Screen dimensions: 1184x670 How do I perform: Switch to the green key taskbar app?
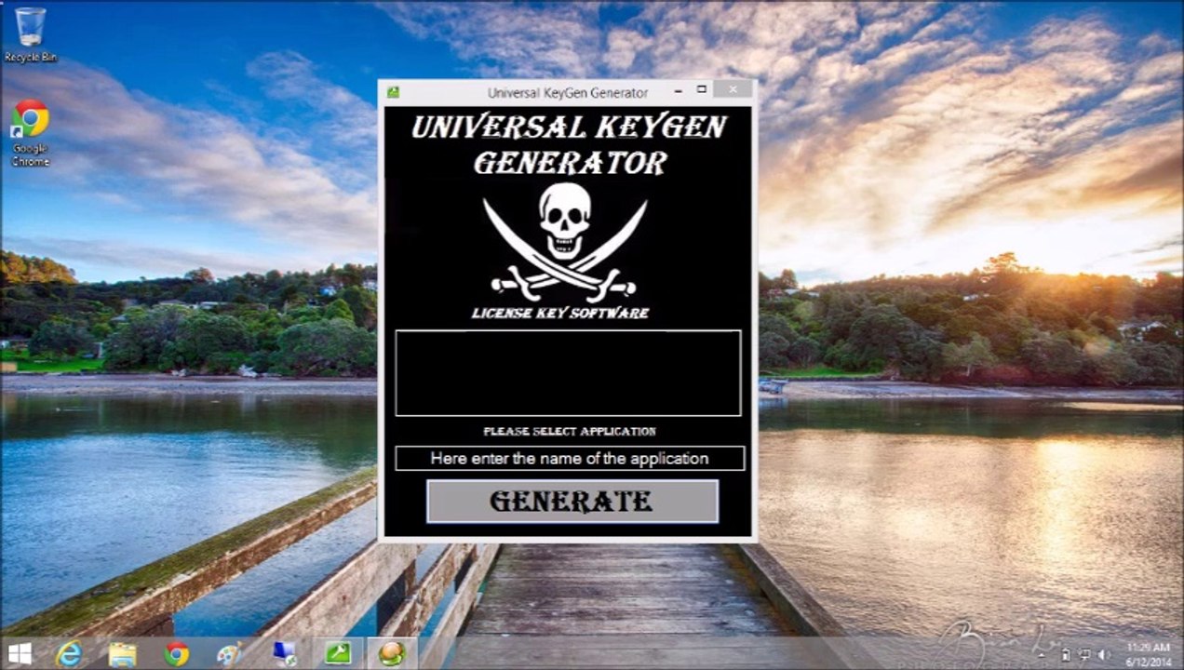click(338, 654)
